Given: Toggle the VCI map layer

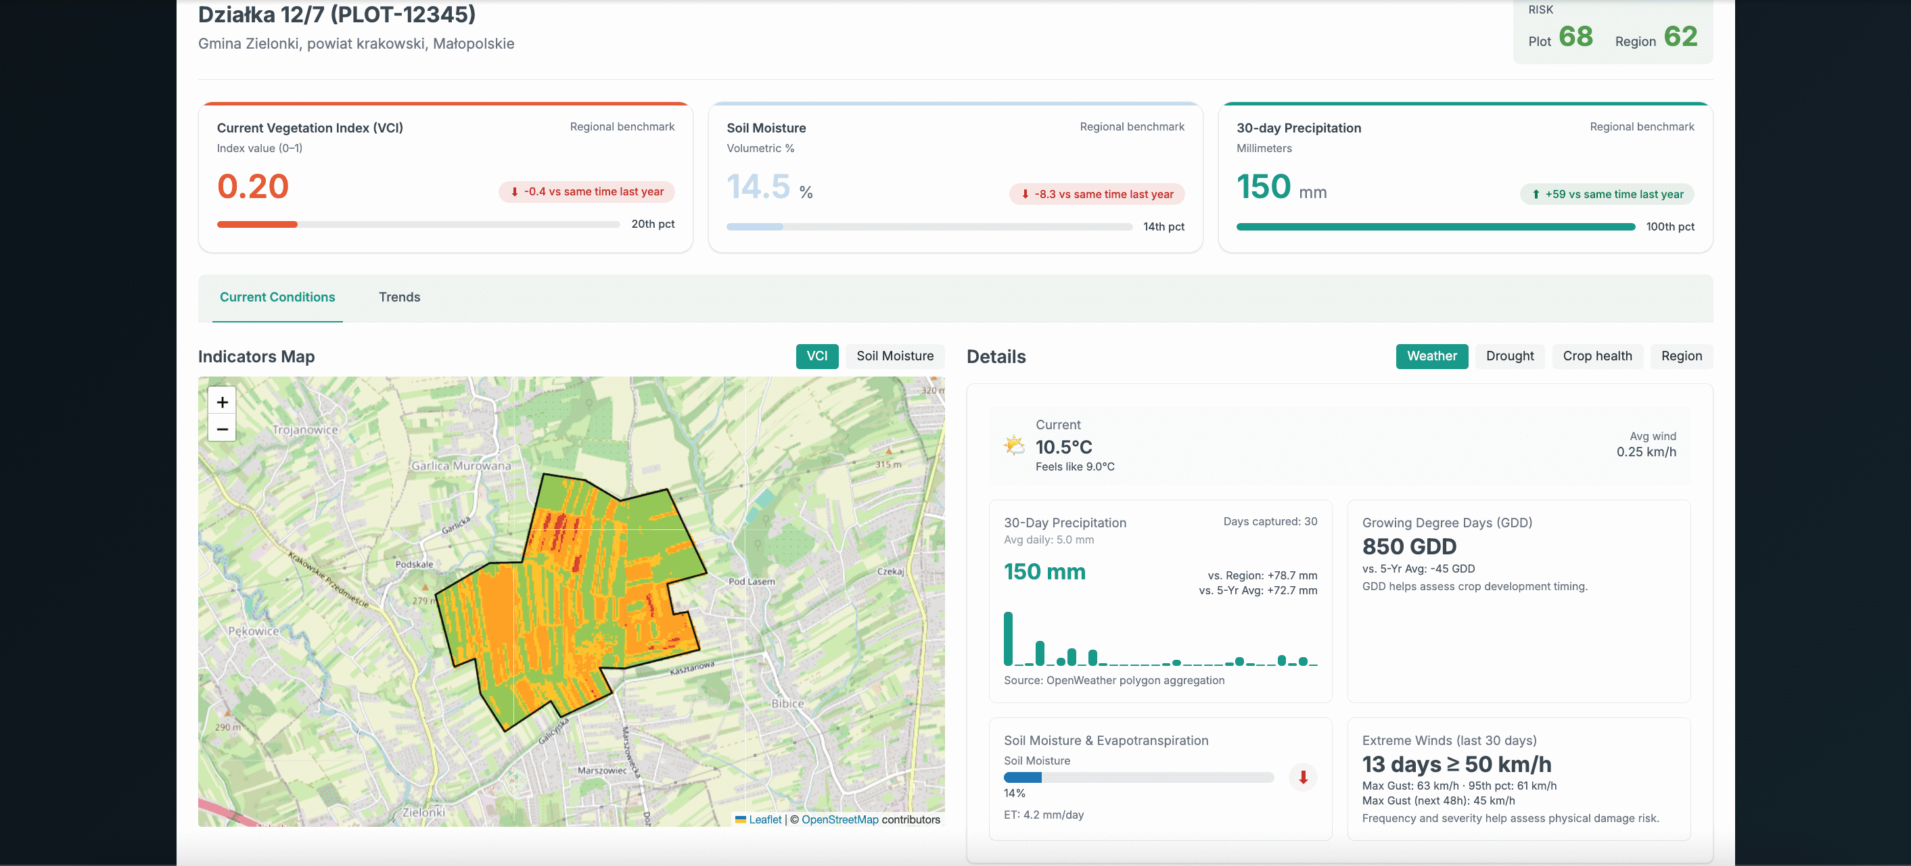Looking at the screenshot, I should 816,356.
